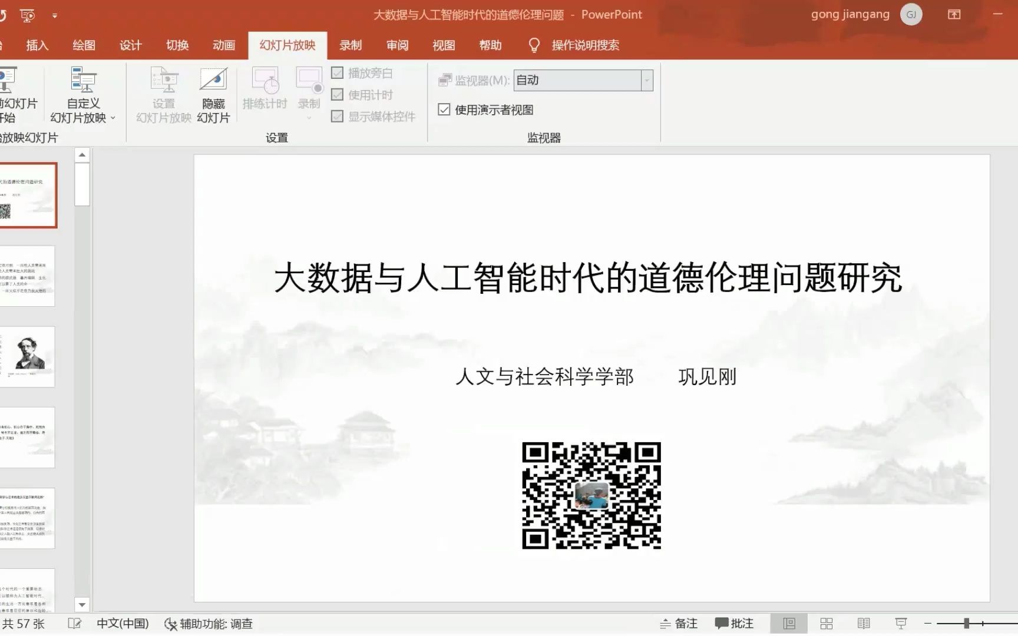Image resolution: width=1018 pixels, height=636 pixels.
Task: Click the 批注 comments button in status bar
Action: (x=734, y=623)
